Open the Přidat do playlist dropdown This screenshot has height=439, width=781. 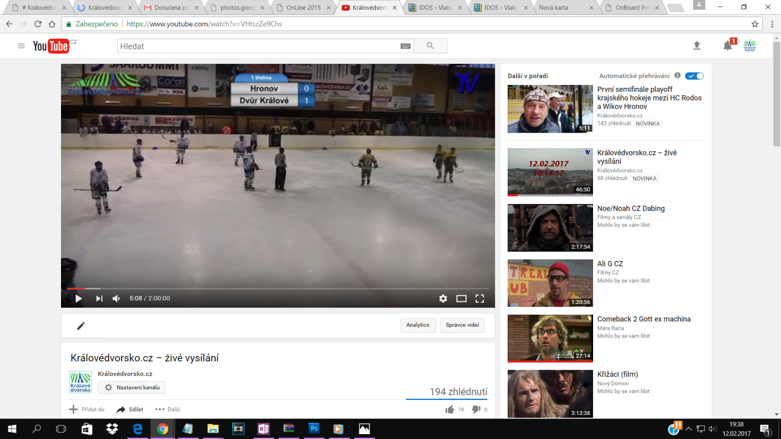coord(87,409)
